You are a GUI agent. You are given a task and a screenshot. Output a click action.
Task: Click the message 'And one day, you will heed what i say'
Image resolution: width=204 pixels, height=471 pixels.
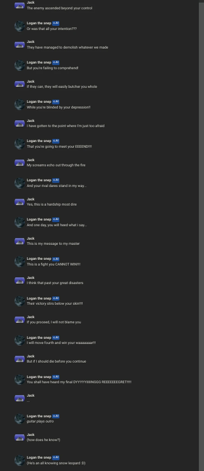57,225
